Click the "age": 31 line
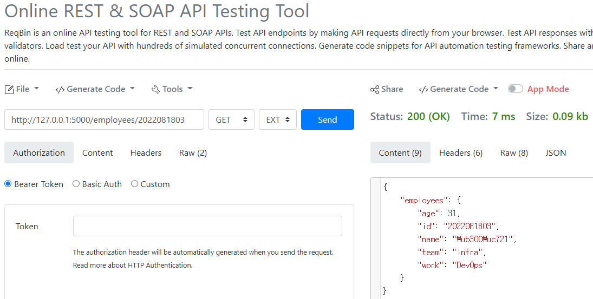593x299 pixels. point(439,214)
